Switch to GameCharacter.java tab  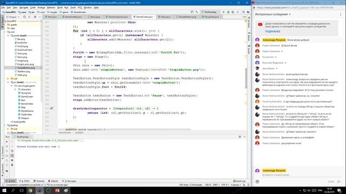click(x=118, y=17)
